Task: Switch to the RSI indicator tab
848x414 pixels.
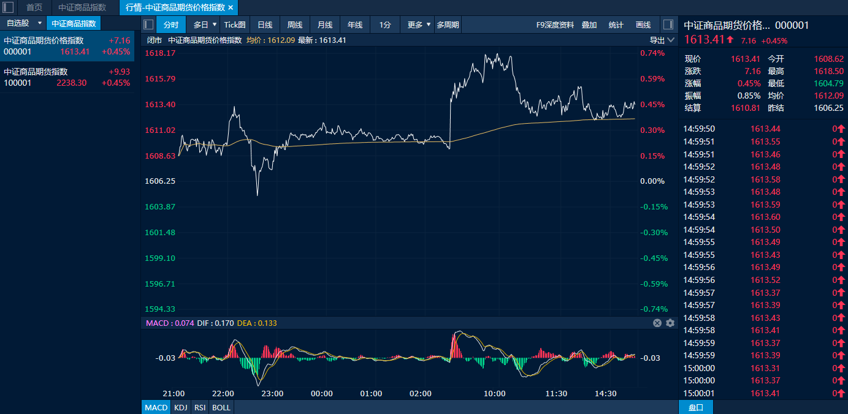Action: coord(200,407)
